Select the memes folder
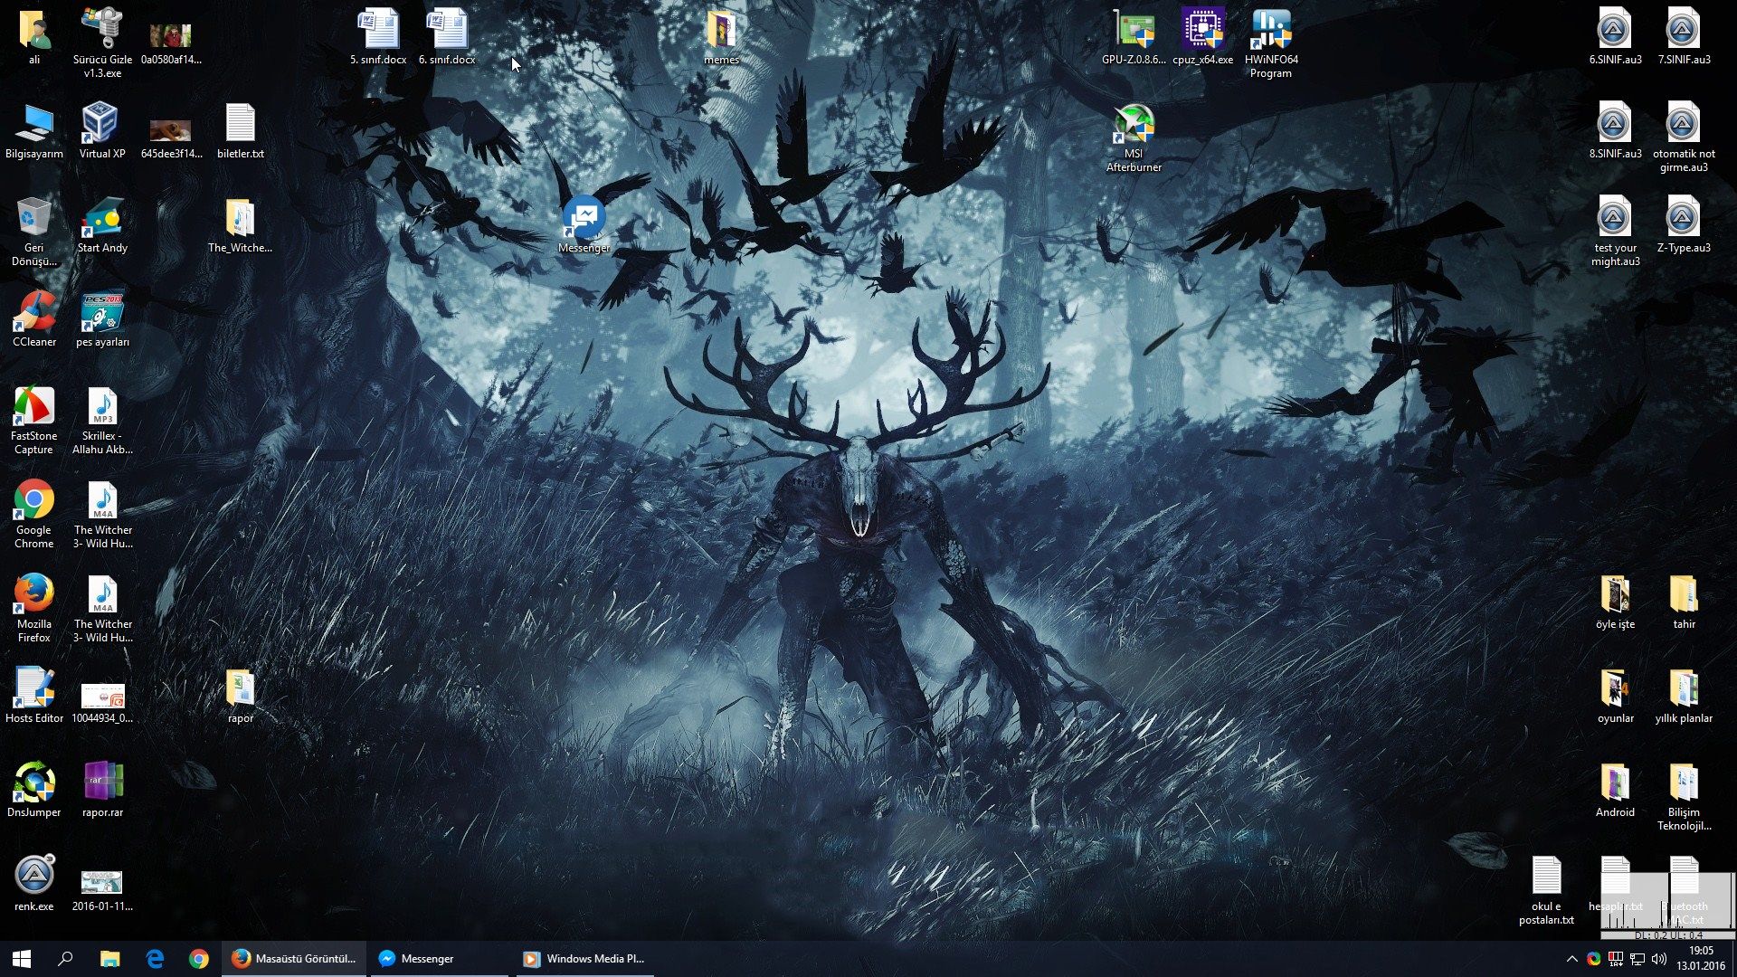 coord(721,32)
